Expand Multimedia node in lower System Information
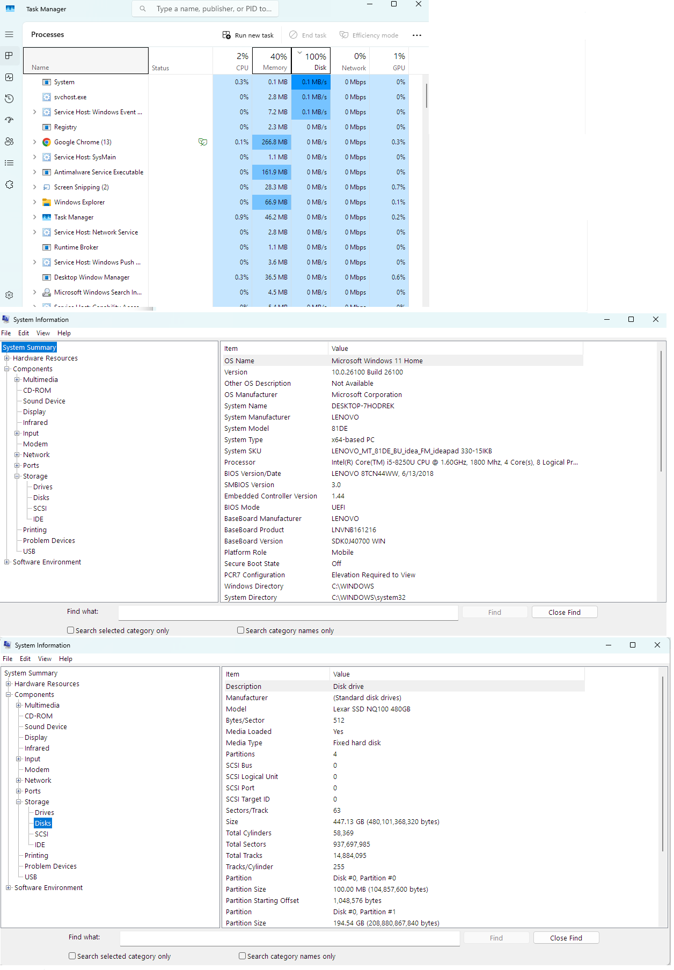This screenshot has width=674, height=970. 19,706
